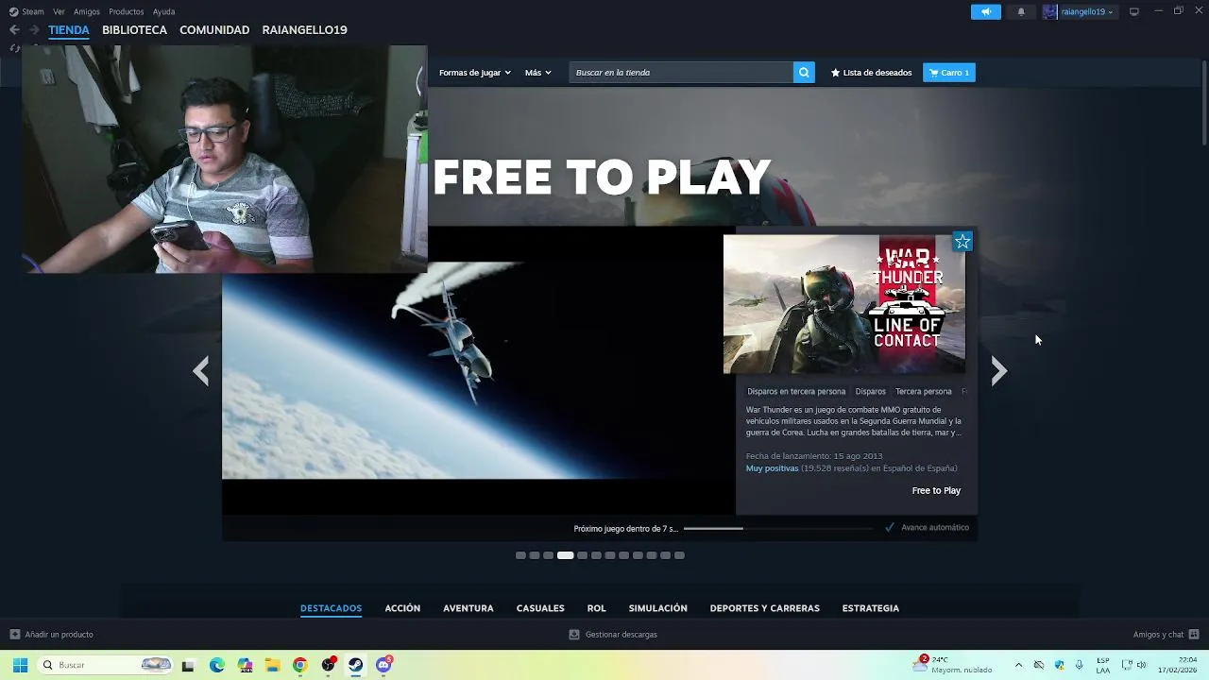The image size is (1209, 680).
Task: Open Discord from the taskbar
Action: point(383,665)
